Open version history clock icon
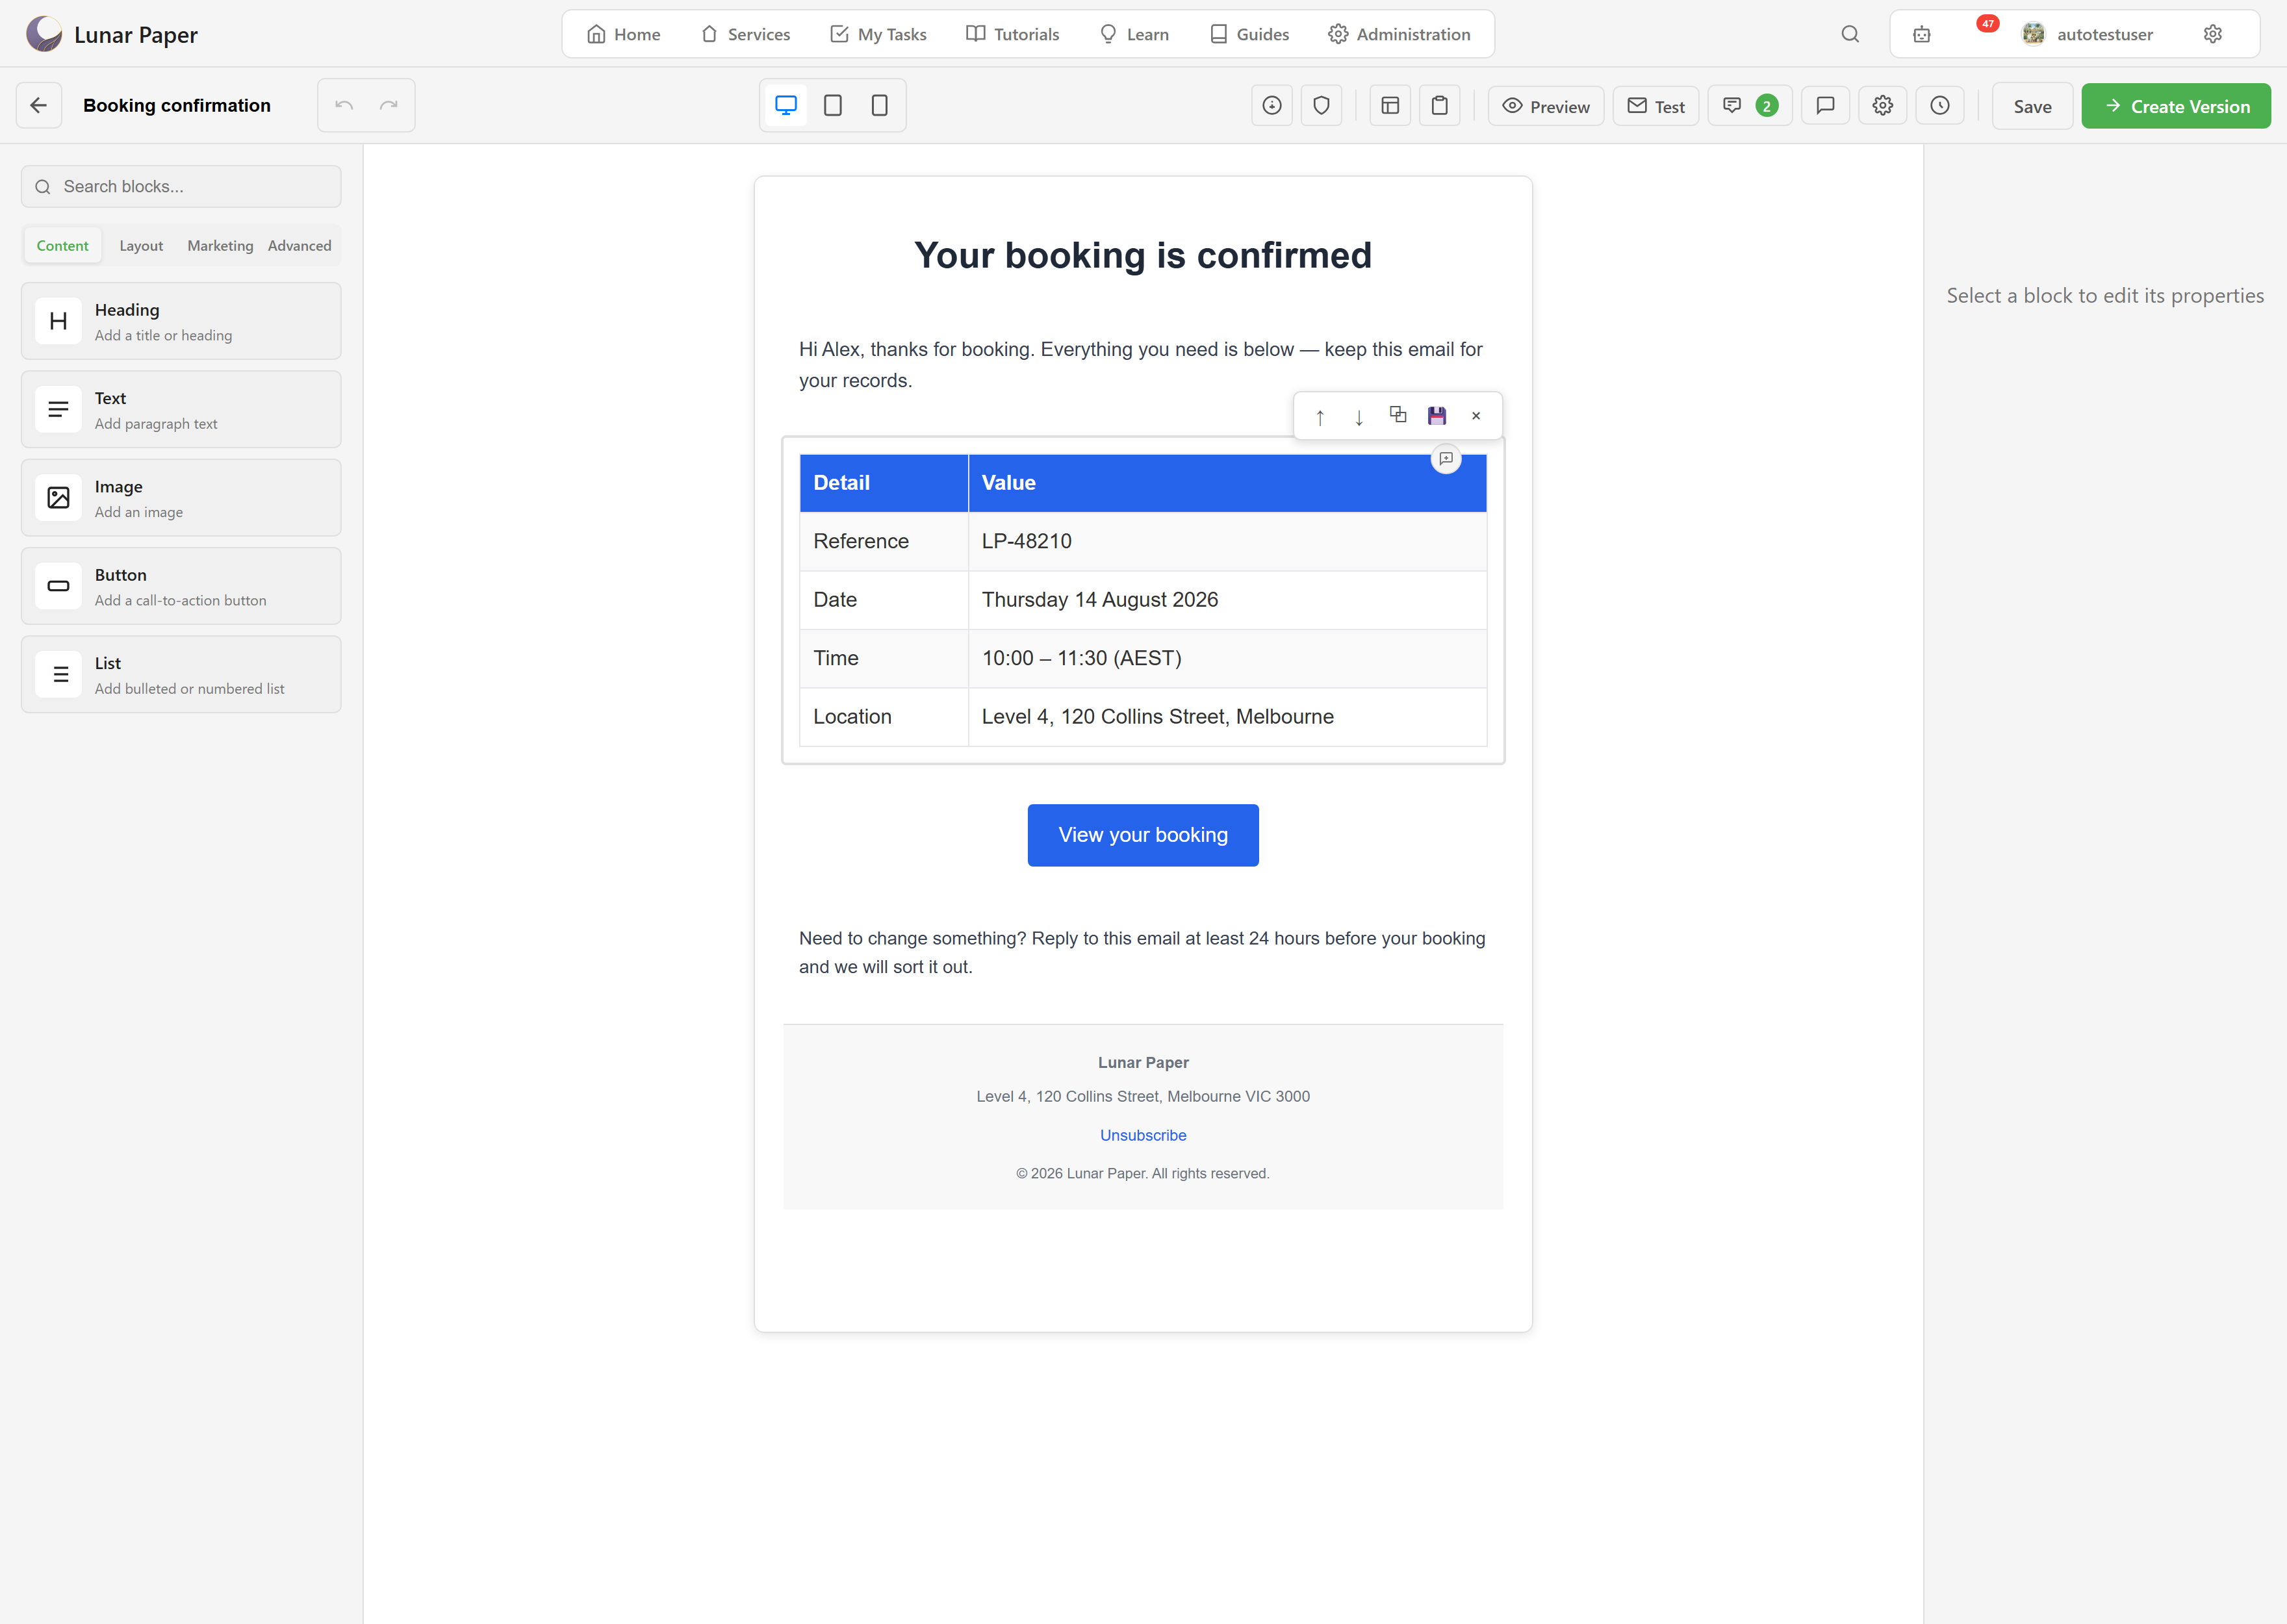Screen dimensions: 2287x1624 [1940, 106]
